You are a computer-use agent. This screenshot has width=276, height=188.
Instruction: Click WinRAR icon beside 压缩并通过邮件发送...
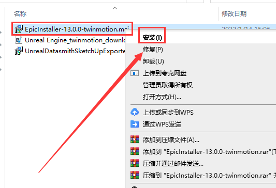pos(135,163)
